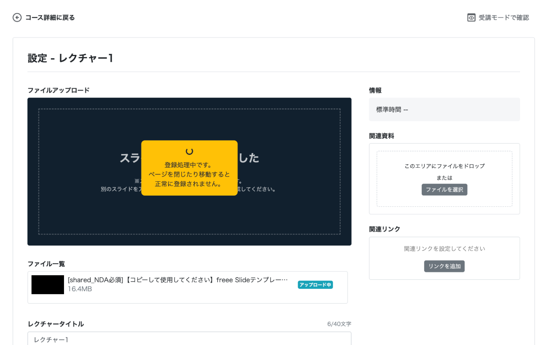Screen dimensions: 549x345
Task: Click the または text in drop area
Action: 444,178
